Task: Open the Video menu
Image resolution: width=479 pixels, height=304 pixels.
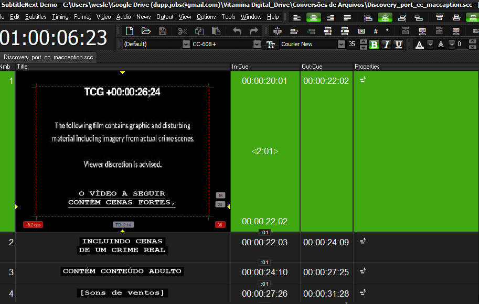Action: (103, 17)
